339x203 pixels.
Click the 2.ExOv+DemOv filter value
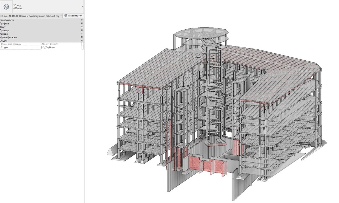tap(61, 44)
